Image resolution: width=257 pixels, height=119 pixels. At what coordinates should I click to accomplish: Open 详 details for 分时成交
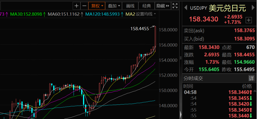click(x=251, y=78)
